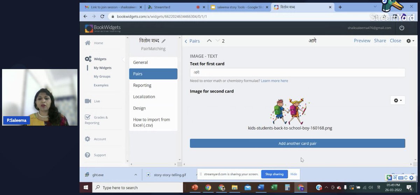Open File Explorer from the taskbar
This screenshot has height=195, width=420.
pyautogui.click(x=234, y=188)
